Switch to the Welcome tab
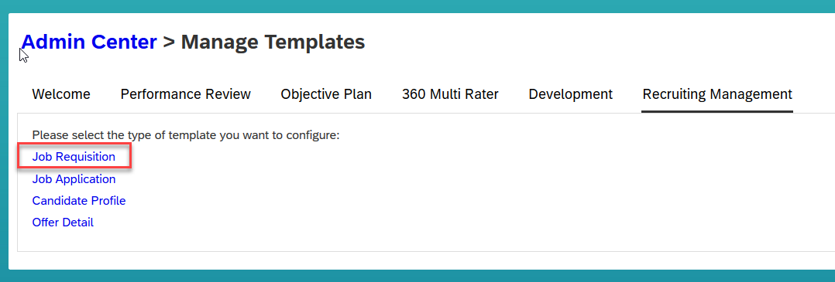Image resolution: width=835 pixels, height=282 pixels. [61, 94]
